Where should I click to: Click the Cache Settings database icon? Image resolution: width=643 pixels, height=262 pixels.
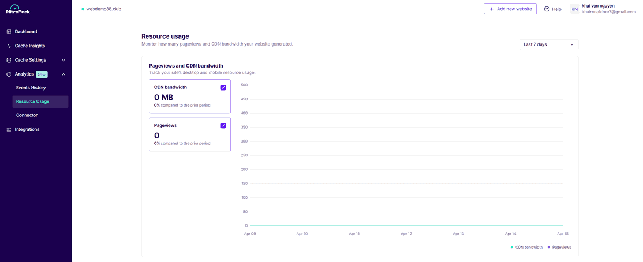coord(9,60)
